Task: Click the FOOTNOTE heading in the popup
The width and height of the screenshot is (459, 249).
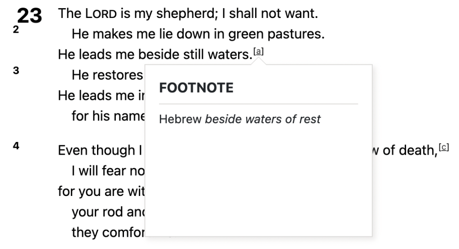Action: click(x=196, y=88)
